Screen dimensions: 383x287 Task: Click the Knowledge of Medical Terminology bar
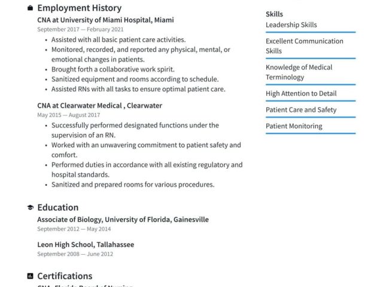coord(311,84)
